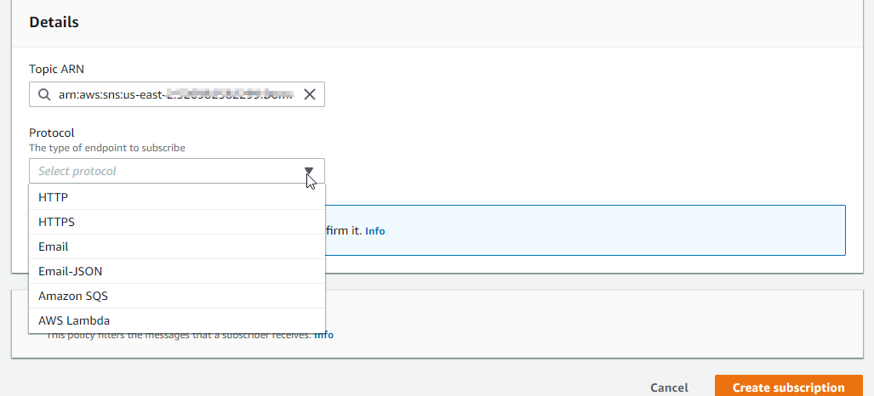Image resolution: width=874 pixels, height=396 pixels.
Task: Collapse the Select protocol dropdown arrow
Action: [x=309, y=171]
